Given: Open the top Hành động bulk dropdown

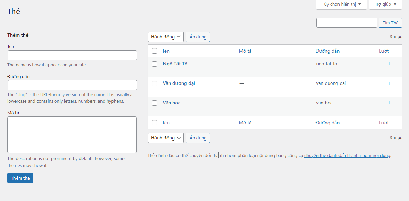Looking at the screenshot, I should click(165, 37).
